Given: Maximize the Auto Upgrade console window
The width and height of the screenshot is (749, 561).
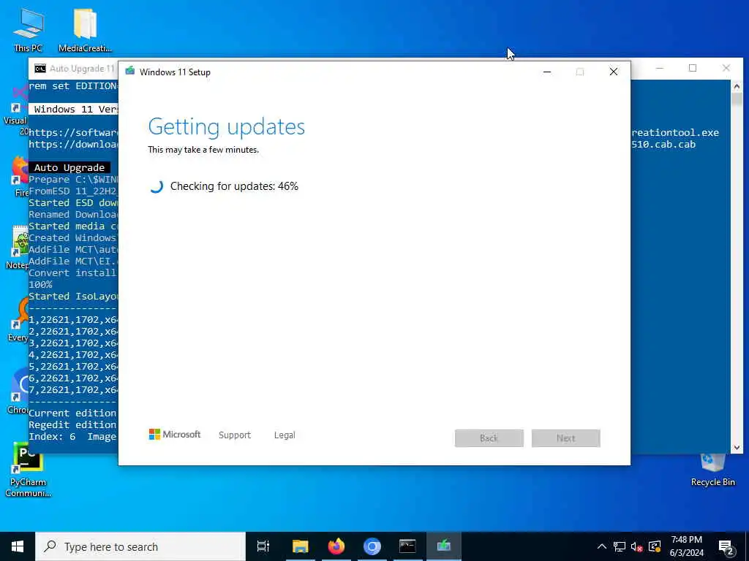Looking at the screenshot, I should [x=693, y=68].
